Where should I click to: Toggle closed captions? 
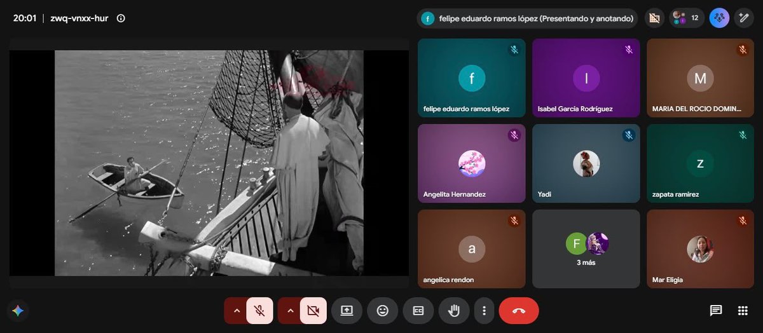tap(418, 311)
